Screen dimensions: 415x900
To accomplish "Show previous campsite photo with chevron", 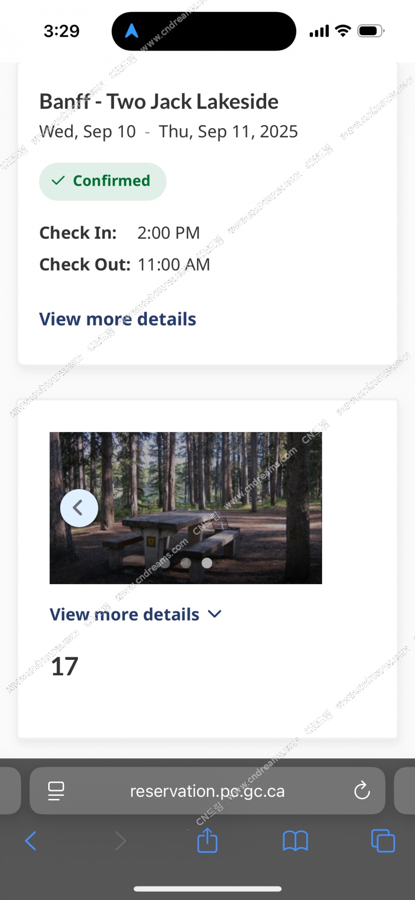I will coord(79,508).
